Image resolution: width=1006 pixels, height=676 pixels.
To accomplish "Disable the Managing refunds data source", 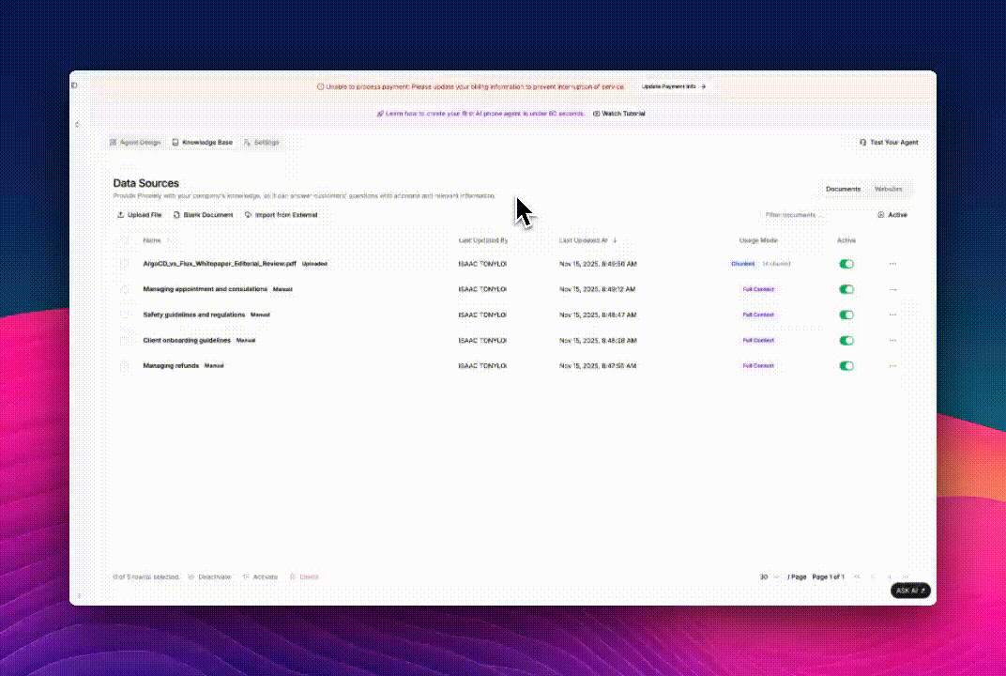I will click(846, 365).
